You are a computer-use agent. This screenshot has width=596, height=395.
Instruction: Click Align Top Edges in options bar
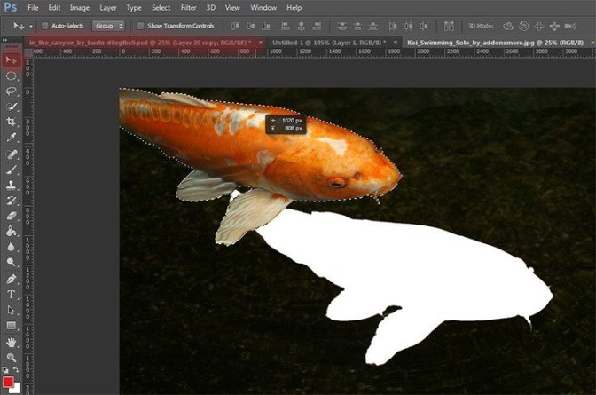(x=235, y=26)
